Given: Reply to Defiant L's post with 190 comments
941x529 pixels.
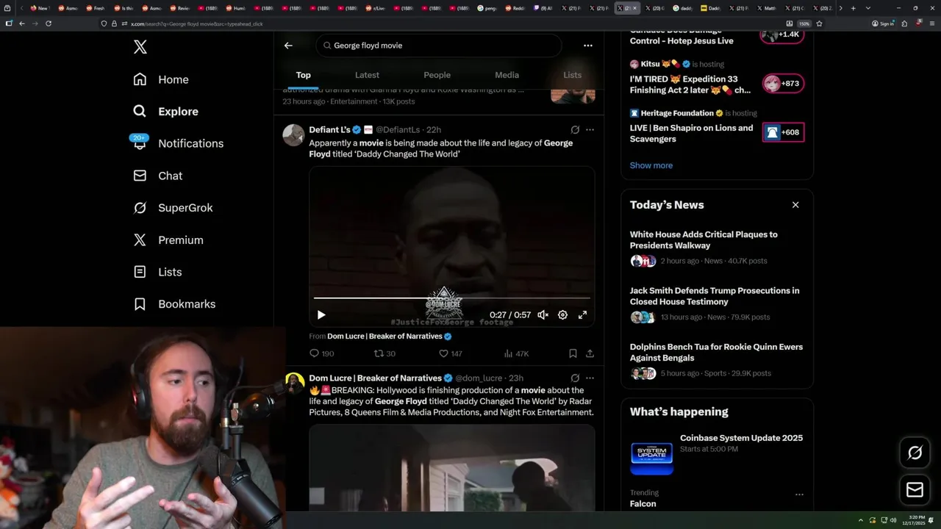Looking at the screenshot, I should [x=322, y=353].
